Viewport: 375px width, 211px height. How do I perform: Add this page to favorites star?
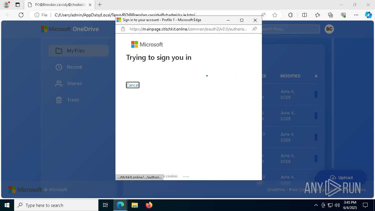275,15
